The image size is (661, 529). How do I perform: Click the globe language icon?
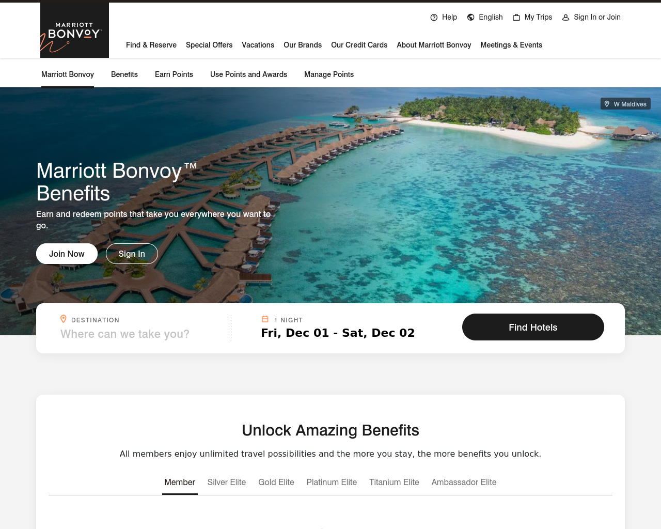pos(470,18)
